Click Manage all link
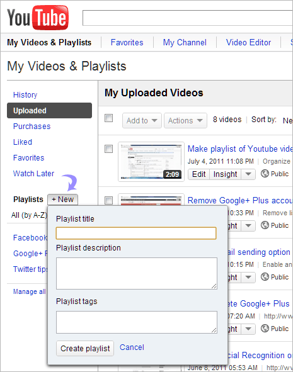293x372 pixels. click(x=29, y=291)
